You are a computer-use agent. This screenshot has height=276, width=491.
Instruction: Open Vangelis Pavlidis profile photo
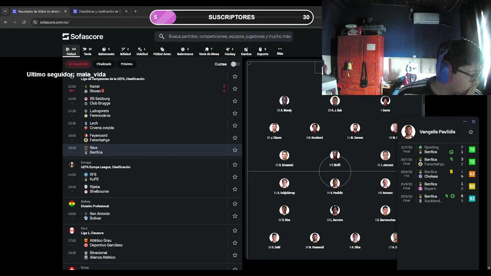(x=408, y=132)
